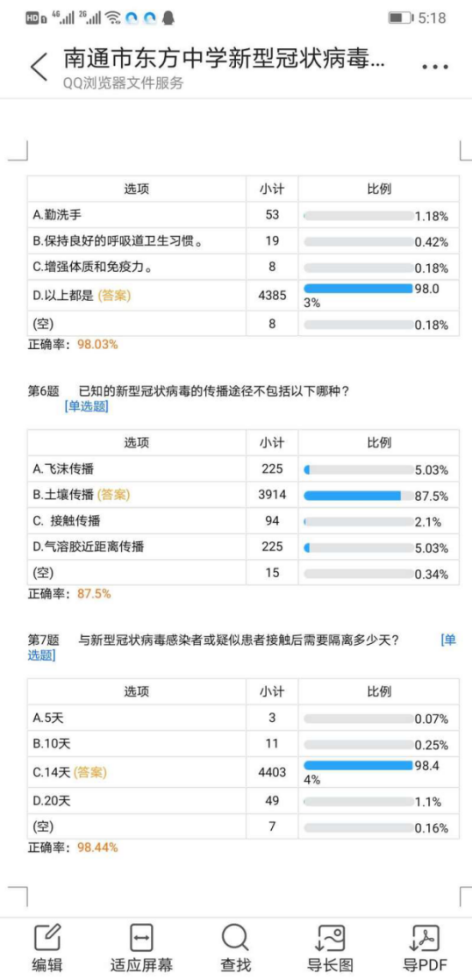The height and width of the screenshot is (980, 472).
Task: Click the 第7题 question heading text
Action: click(x=44, y=640)
